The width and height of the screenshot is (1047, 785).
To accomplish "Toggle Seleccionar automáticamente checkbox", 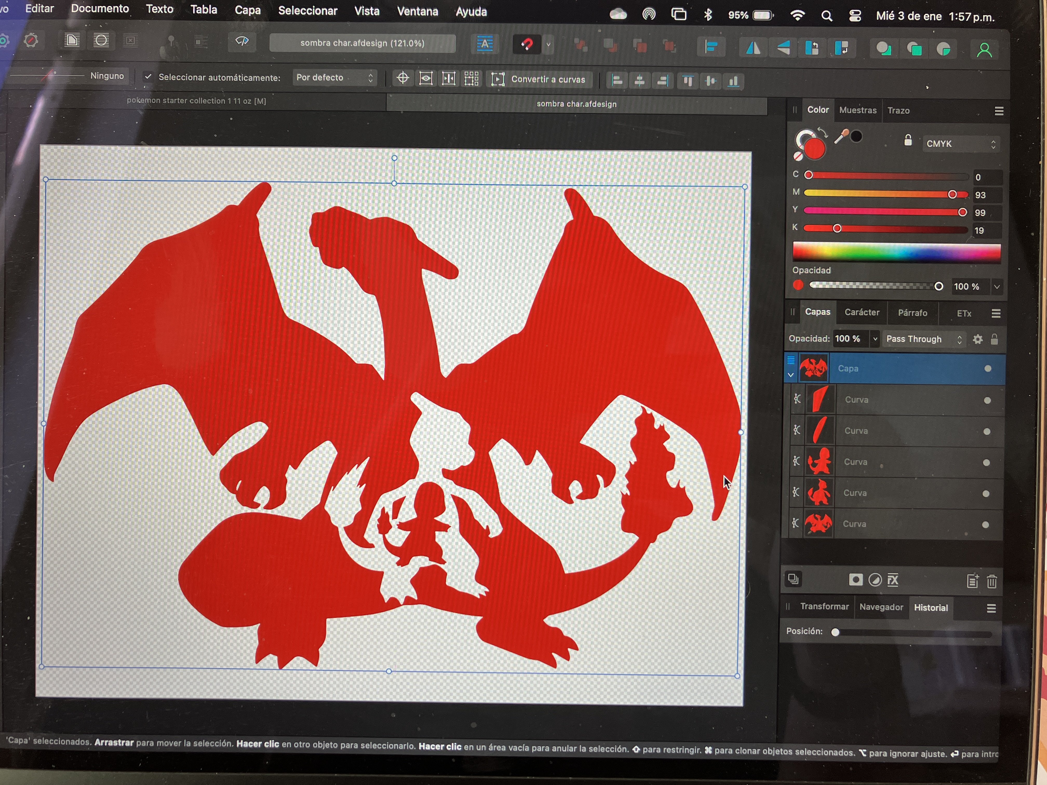I will (148, 76).
